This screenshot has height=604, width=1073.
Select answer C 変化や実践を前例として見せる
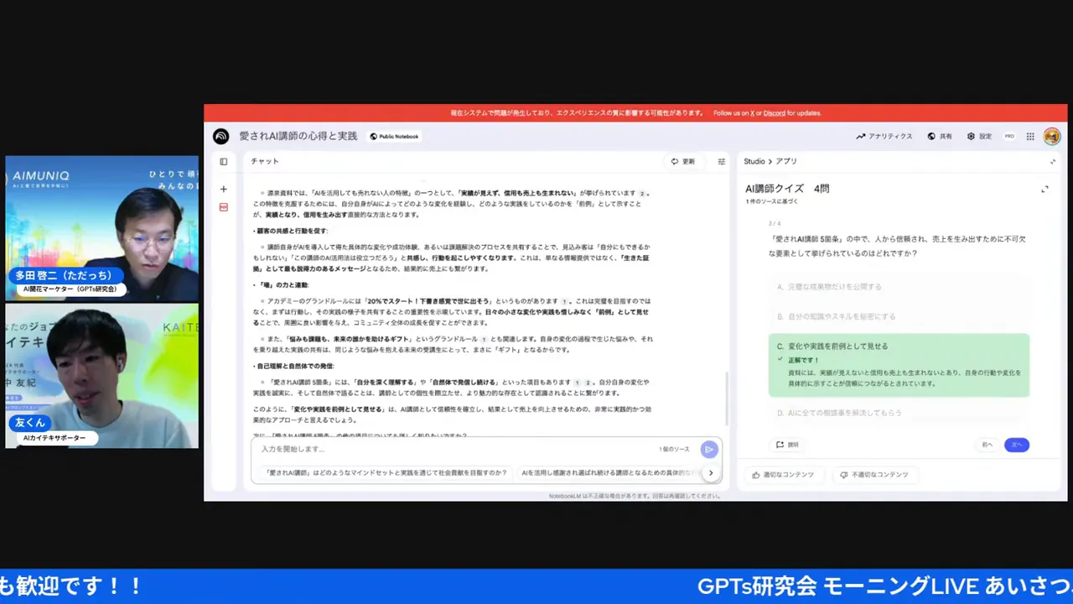(899, 365)
